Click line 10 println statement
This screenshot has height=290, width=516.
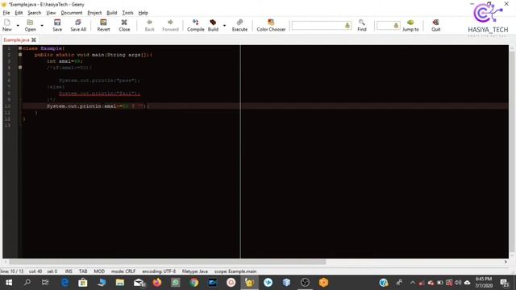(98, 106)
